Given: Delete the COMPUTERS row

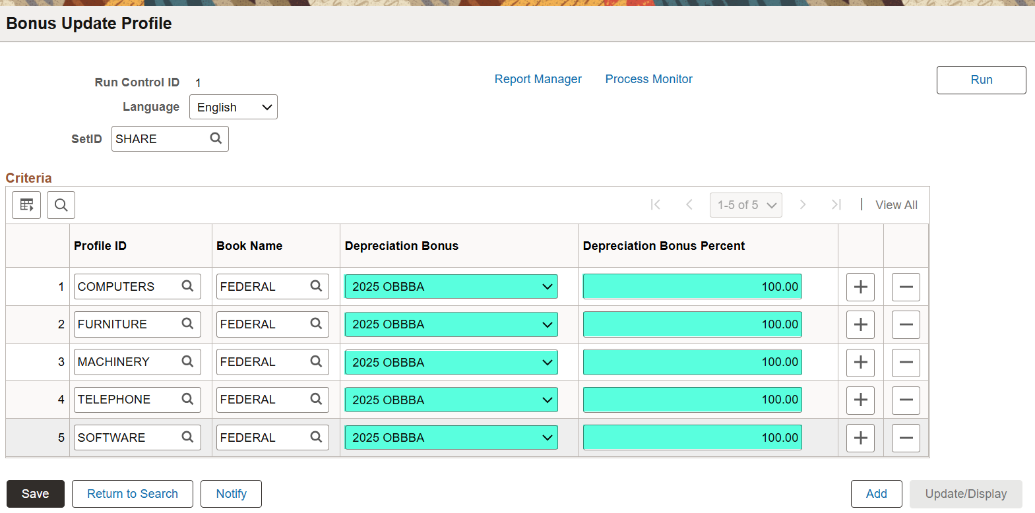Looking at the screenshot, I should (x=906, y=287).
